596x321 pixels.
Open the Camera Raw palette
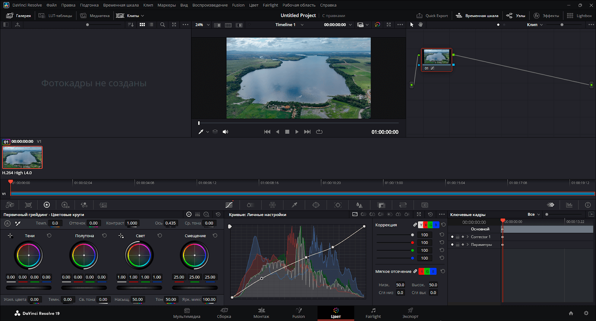(x=10, y=205)
